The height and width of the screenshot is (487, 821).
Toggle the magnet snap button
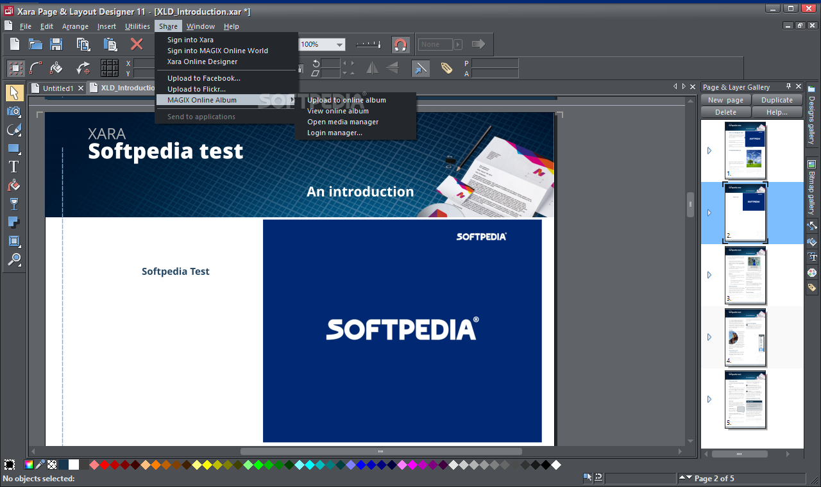tap(400, 44)
